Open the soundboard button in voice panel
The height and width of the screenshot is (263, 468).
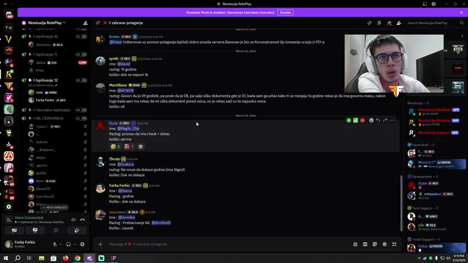tap(77, 230)
